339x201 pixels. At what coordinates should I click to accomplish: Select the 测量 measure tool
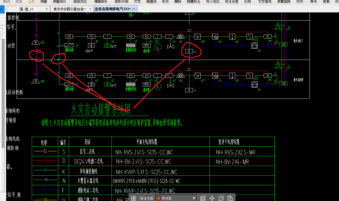click(44, 2)
